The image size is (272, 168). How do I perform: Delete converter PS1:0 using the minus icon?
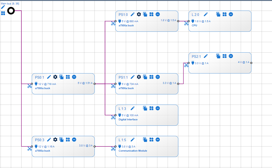[158, 14]
